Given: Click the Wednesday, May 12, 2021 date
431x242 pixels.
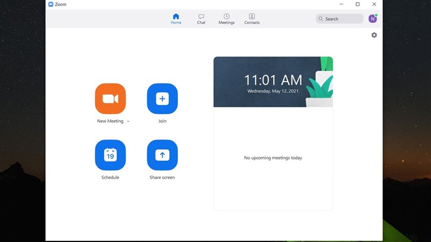Looking at the screenshot, I should [x=273, y=91].
